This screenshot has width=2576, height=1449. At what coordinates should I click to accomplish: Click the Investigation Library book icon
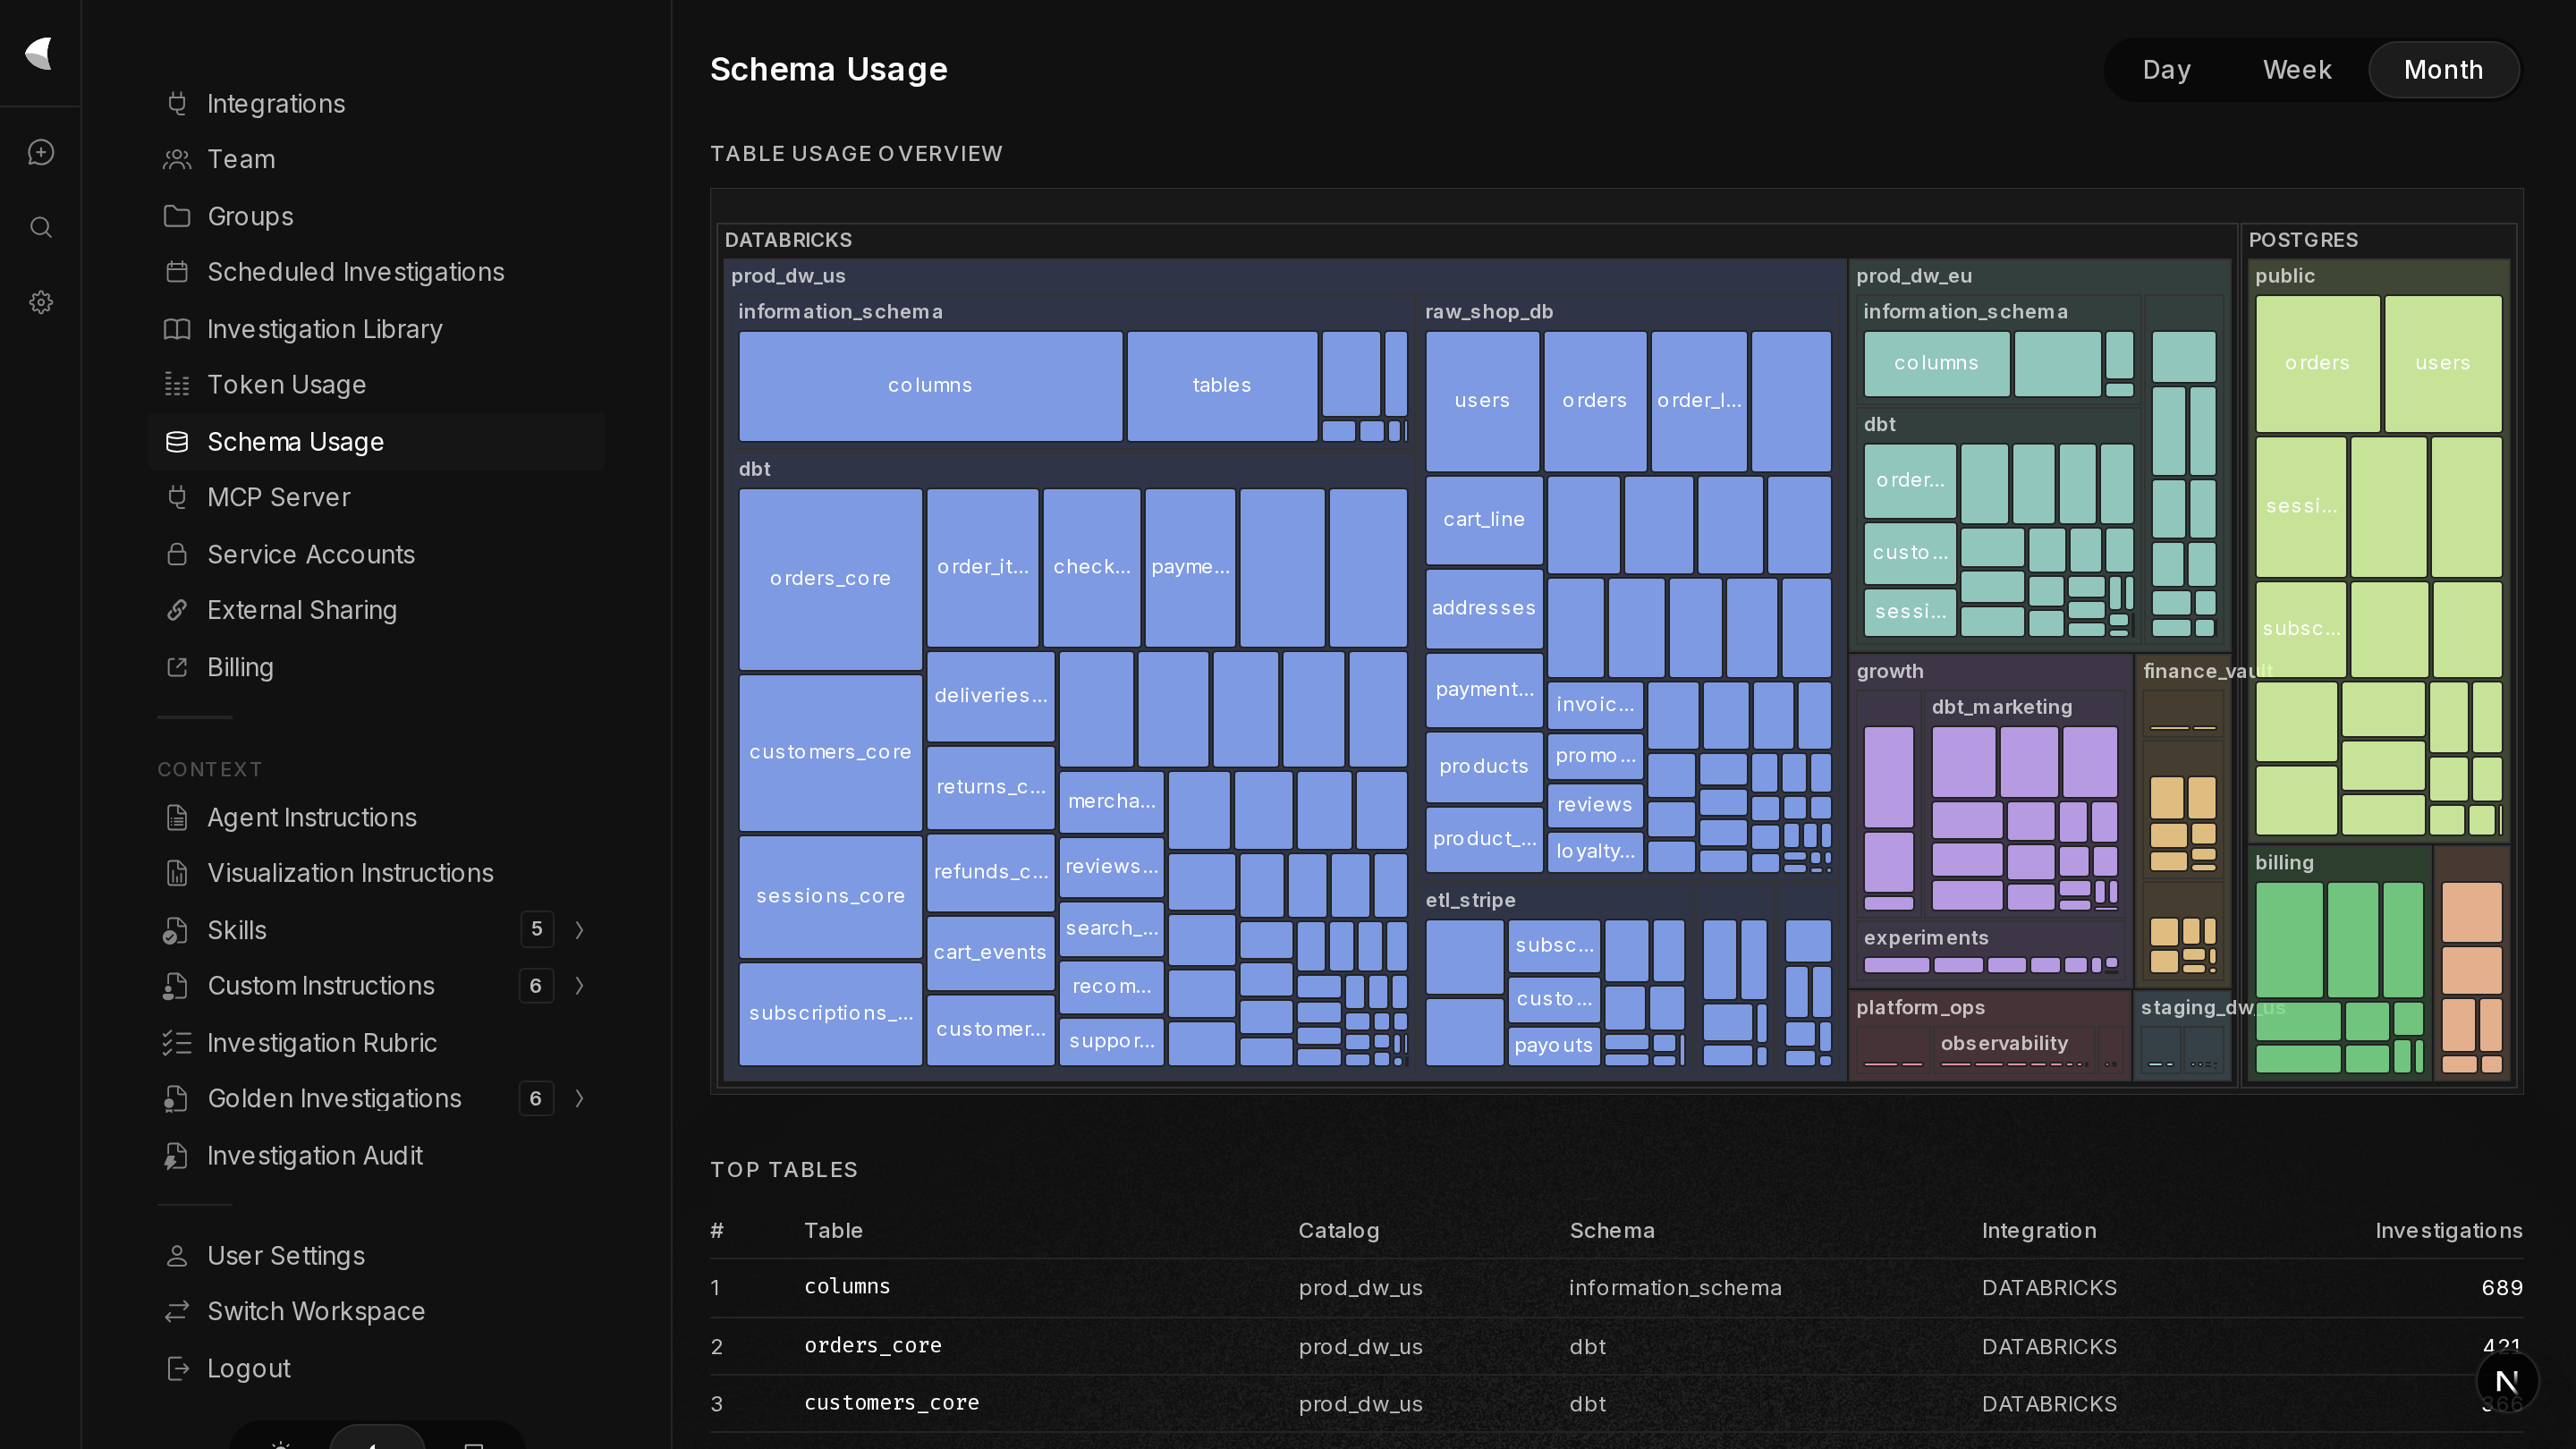click(x=177, y=329)
